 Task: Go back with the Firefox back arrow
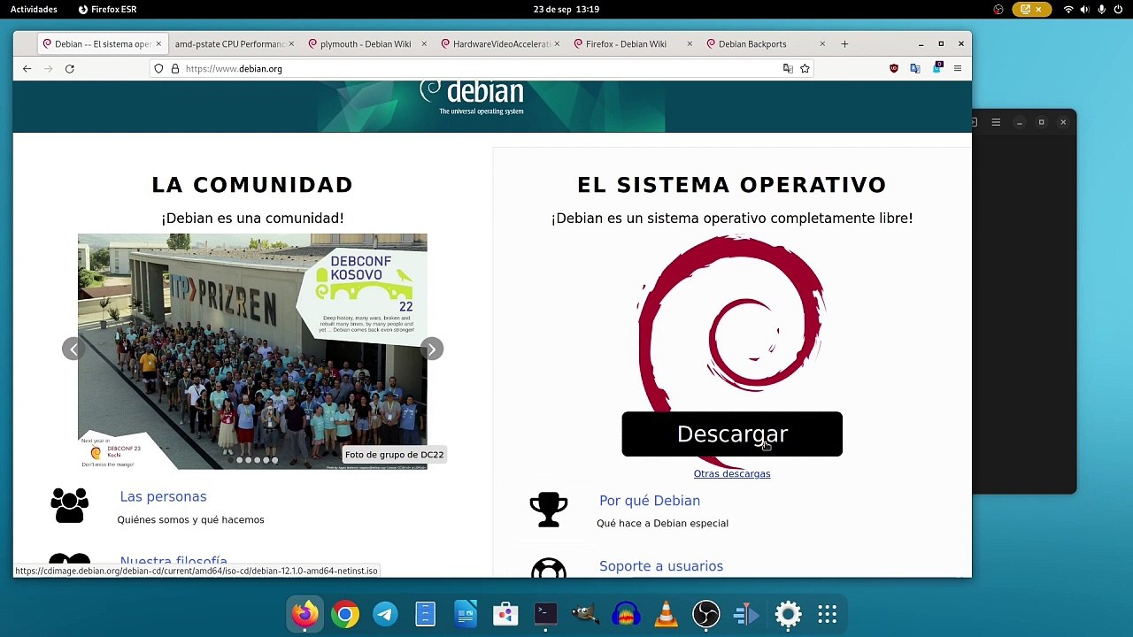27,69
